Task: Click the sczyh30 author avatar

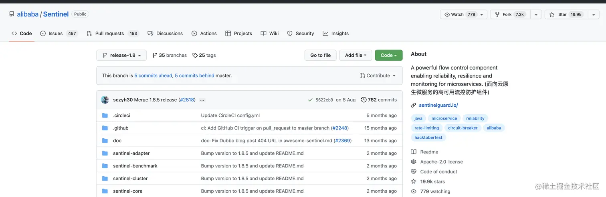Action: 105,100
